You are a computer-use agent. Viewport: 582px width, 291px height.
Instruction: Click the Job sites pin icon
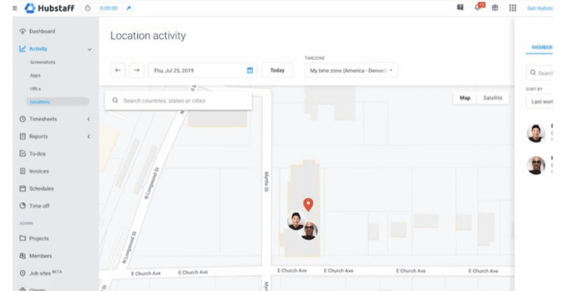click(x=23, y=273)
